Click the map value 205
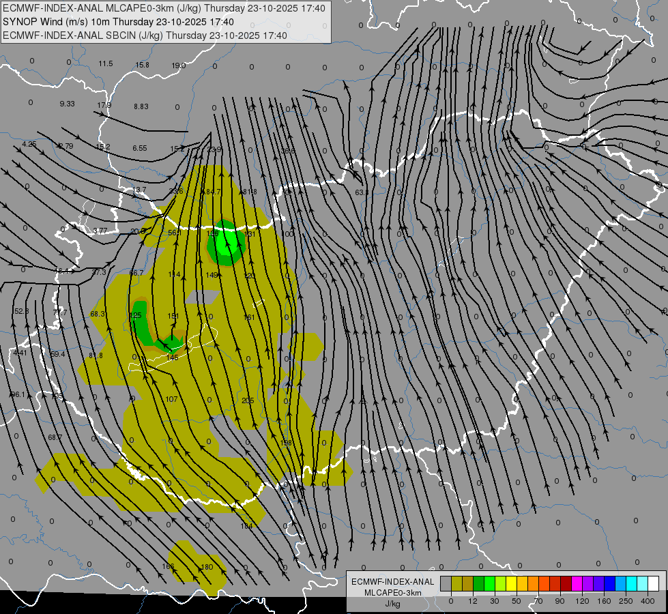Image resolution: width=668 pixels, height=614 pixels. point(248,400)
